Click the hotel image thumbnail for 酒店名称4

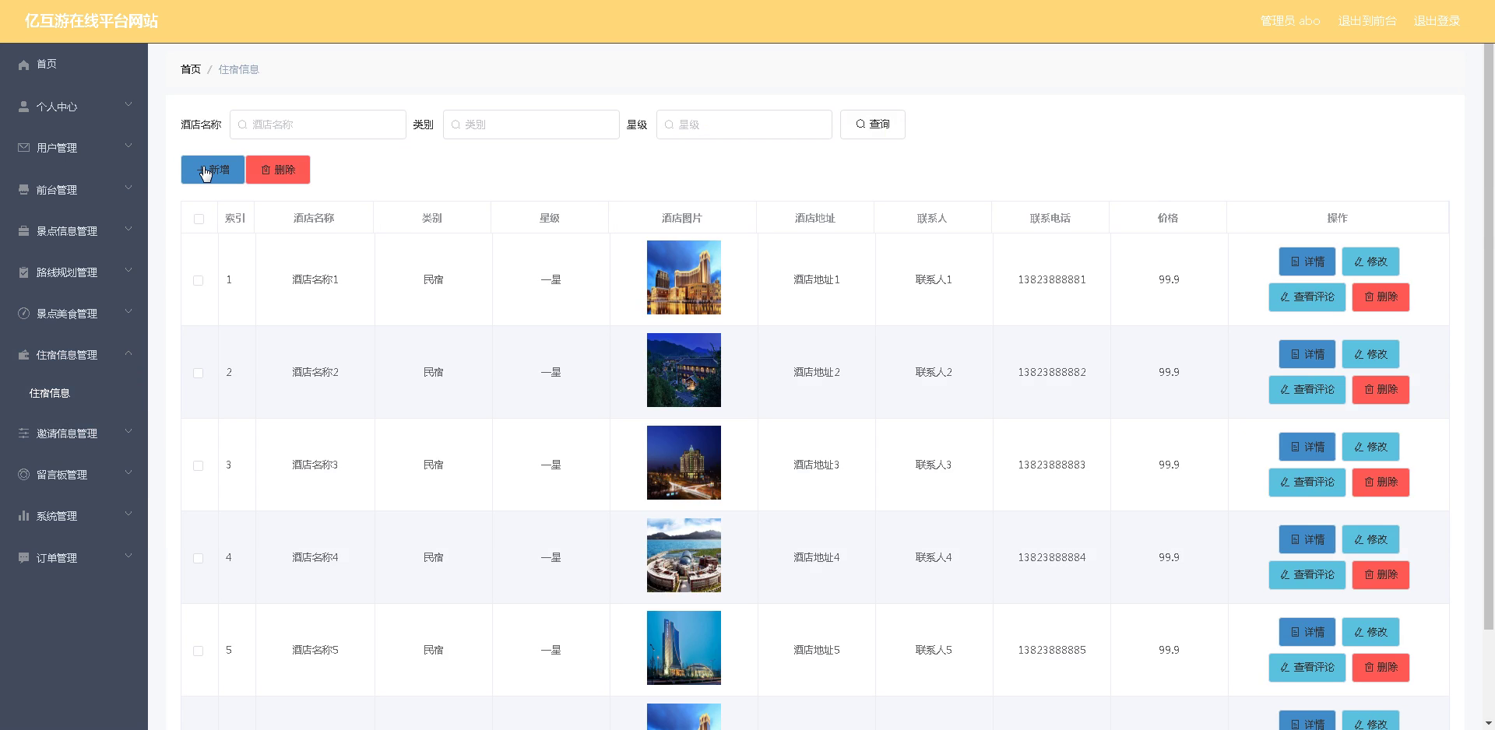coord(684,556)
